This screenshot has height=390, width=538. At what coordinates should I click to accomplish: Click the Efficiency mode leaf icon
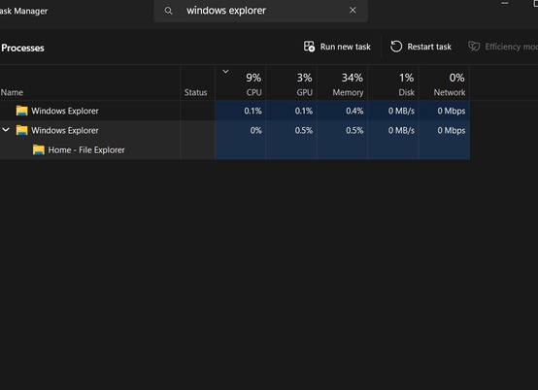tap(474, 47)
